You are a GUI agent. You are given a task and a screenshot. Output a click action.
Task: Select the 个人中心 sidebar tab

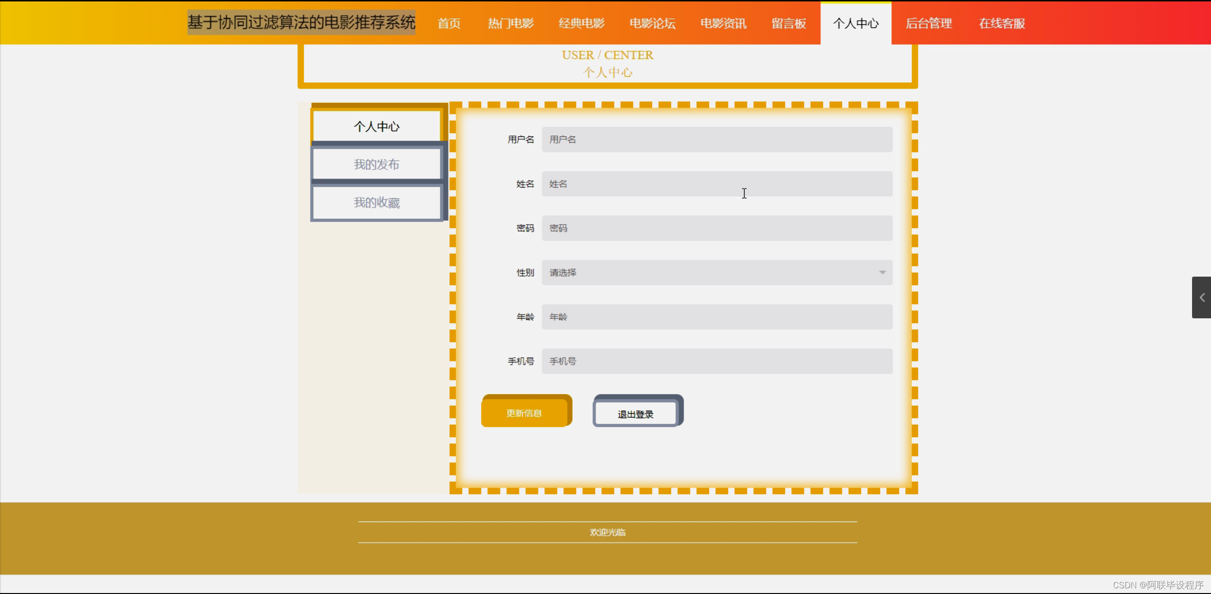376,126
